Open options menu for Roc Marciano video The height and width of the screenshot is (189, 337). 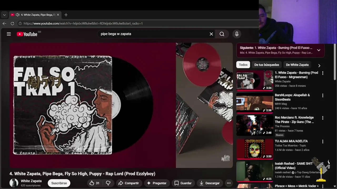point(323,118)
